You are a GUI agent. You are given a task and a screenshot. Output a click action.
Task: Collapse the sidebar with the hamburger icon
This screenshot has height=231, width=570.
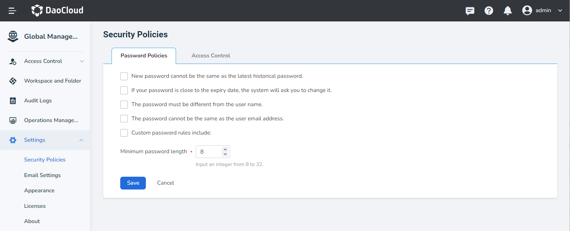point(12,11)
